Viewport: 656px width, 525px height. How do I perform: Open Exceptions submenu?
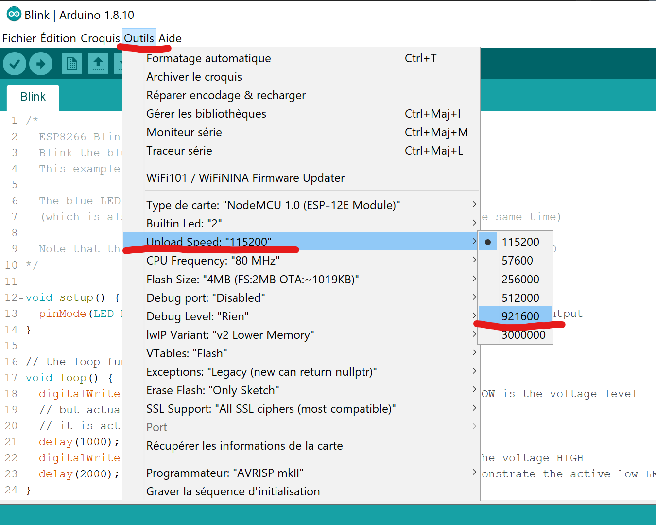click(x=301, y=371)
